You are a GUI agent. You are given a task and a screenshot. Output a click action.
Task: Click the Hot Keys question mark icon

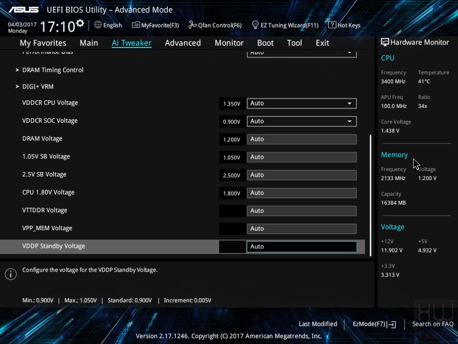pyautogui.click(x=332, y=25)
